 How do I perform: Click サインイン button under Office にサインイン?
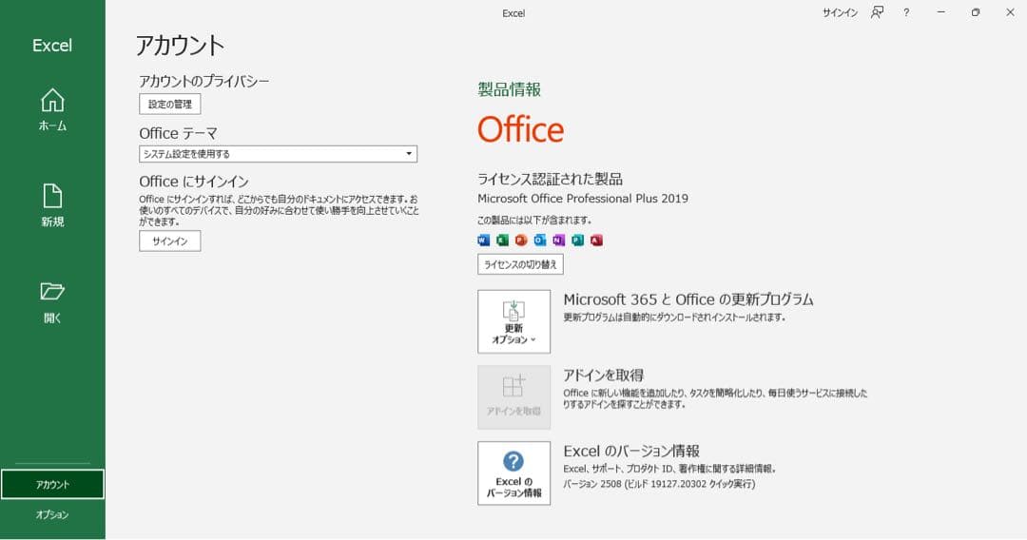169,241
